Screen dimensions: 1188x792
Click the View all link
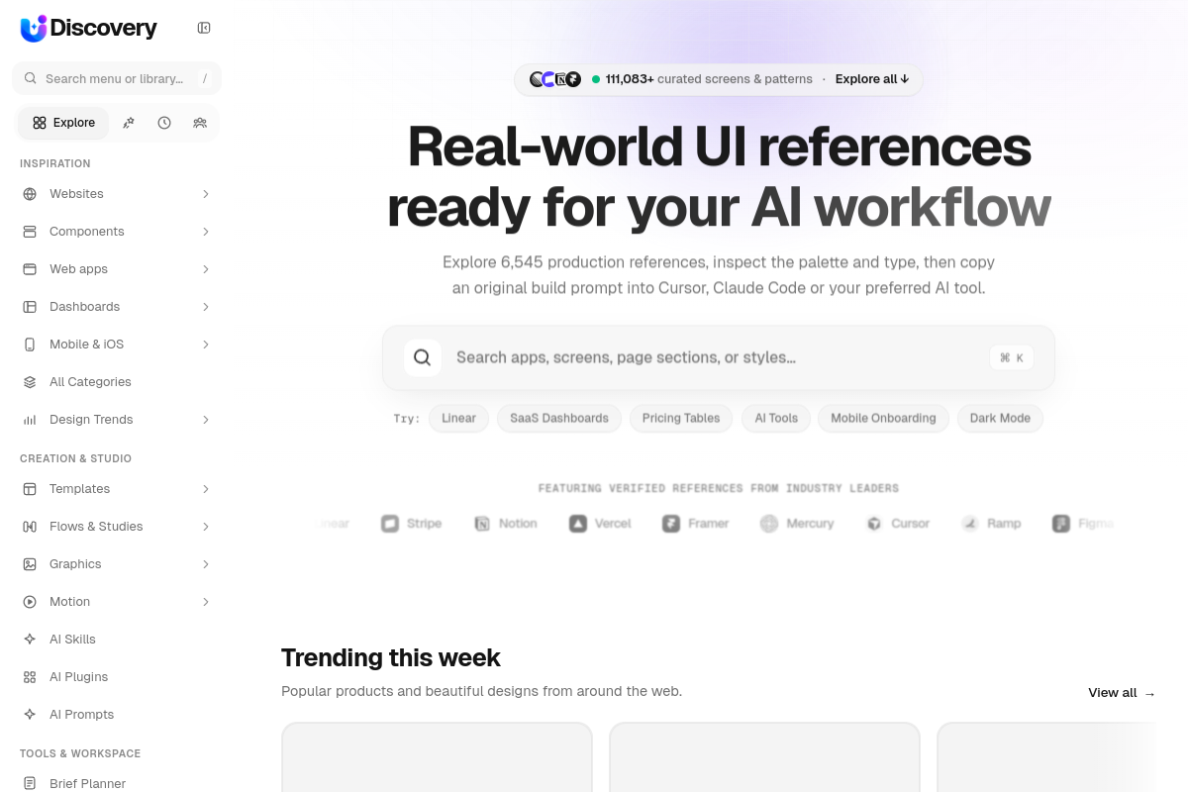1122,693
